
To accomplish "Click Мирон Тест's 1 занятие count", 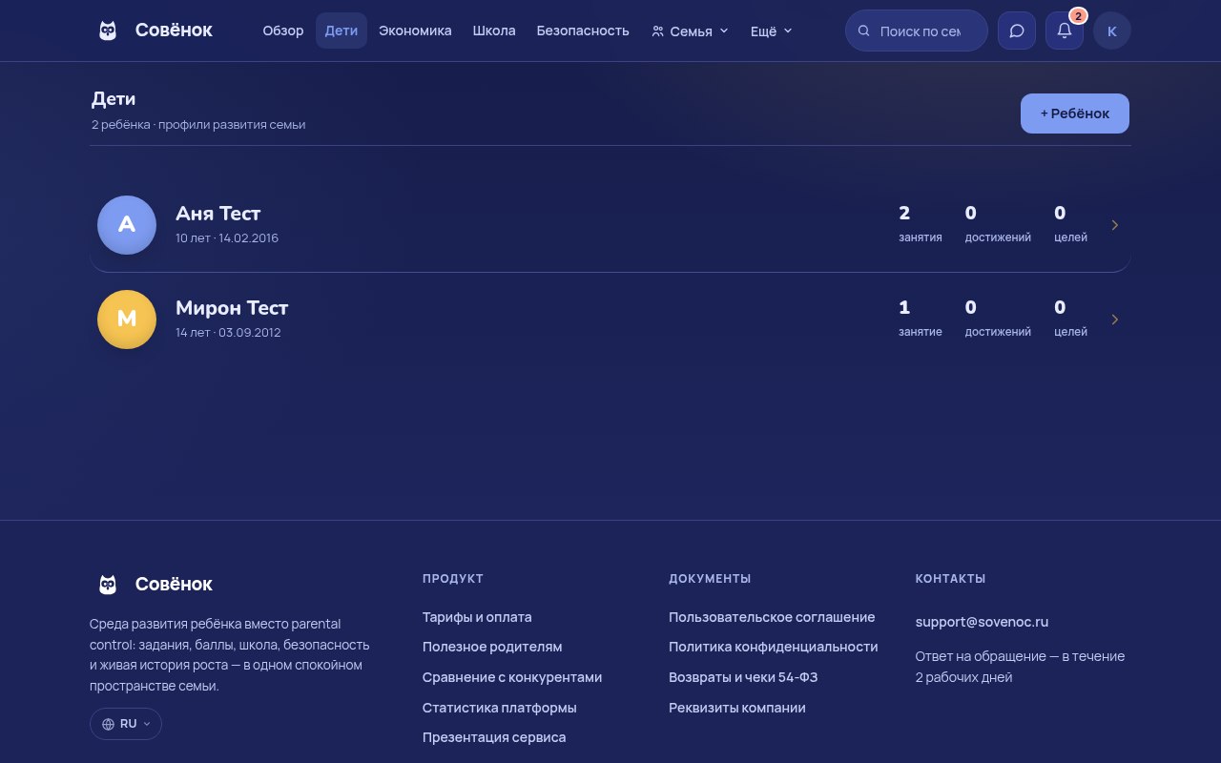I will point(921,320).
